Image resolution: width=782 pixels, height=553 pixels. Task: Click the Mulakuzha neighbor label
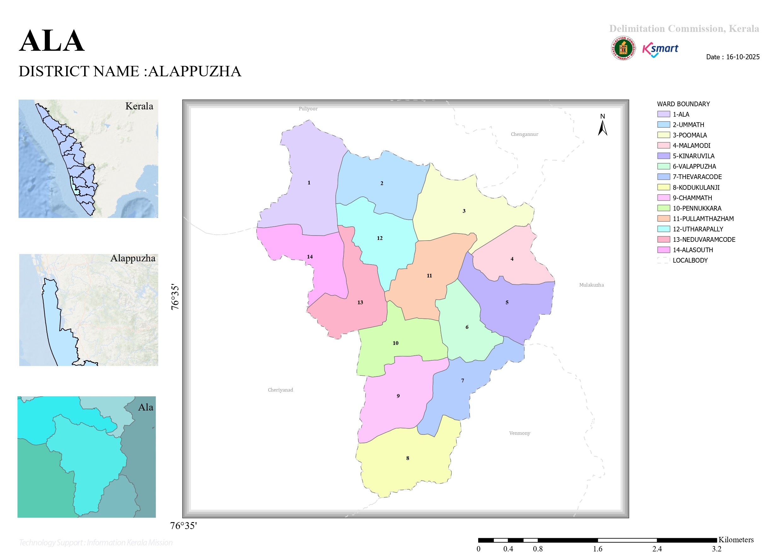(592, 285)
